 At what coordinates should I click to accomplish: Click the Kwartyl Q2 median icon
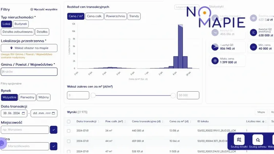pos(254,32)
